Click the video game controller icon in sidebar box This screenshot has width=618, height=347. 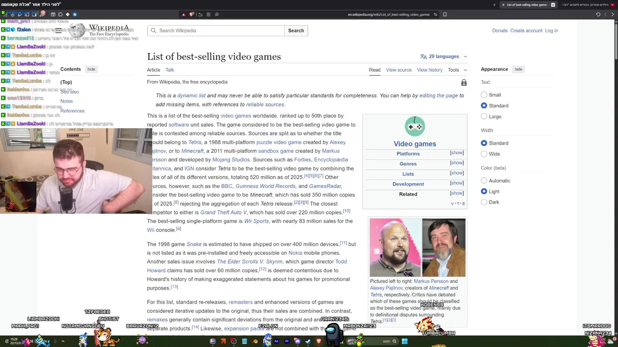pyautogui.click(x=415, y=126)
